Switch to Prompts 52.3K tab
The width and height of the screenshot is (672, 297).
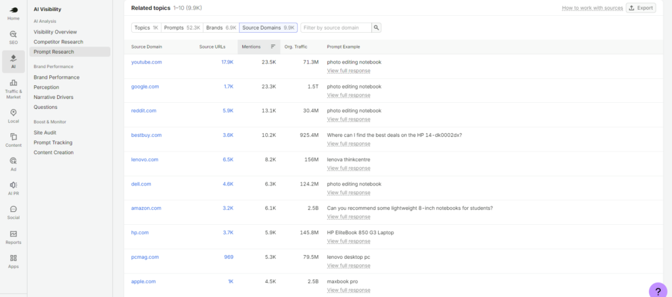[x=182, y=28]
